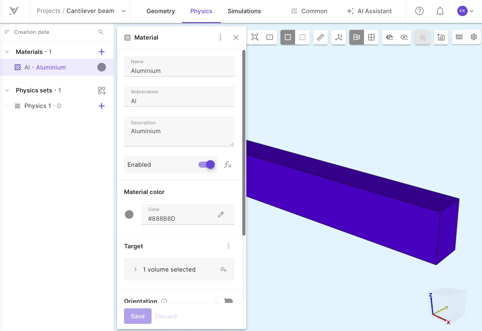Open notifications bell icon
Image resolution: width=482 pixels, height=331 pixels.
440,11
